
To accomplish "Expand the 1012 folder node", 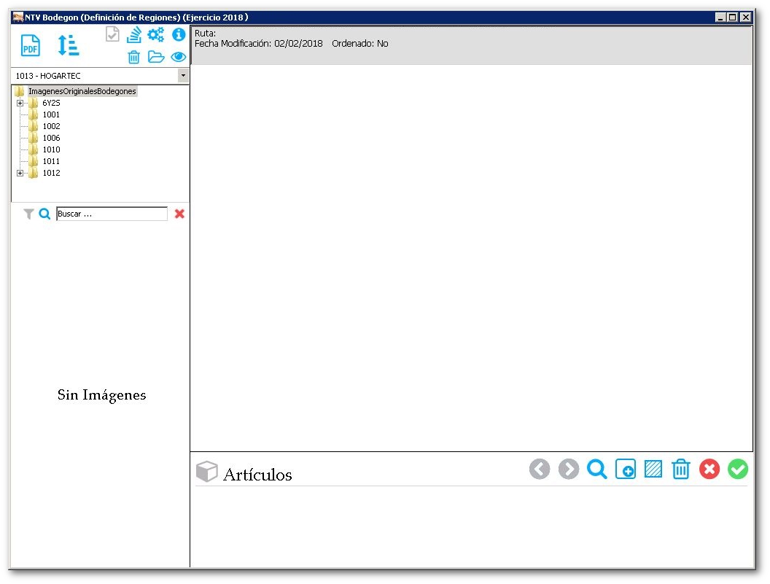I will (x=20, y=173).
